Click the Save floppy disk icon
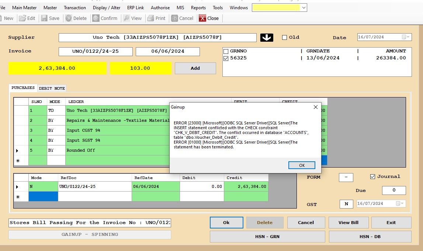This screenshot has height=251, width=423. 45,18
